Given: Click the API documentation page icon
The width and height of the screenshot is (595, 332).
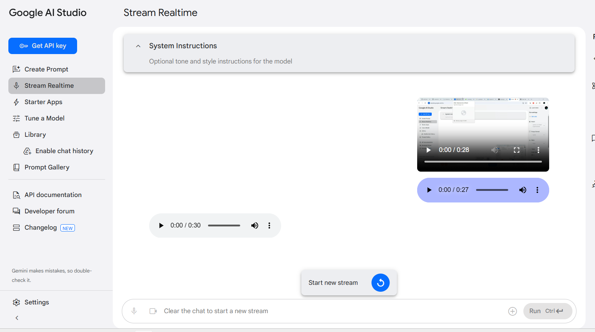Looking at the screenshot, I should point(16,195).
